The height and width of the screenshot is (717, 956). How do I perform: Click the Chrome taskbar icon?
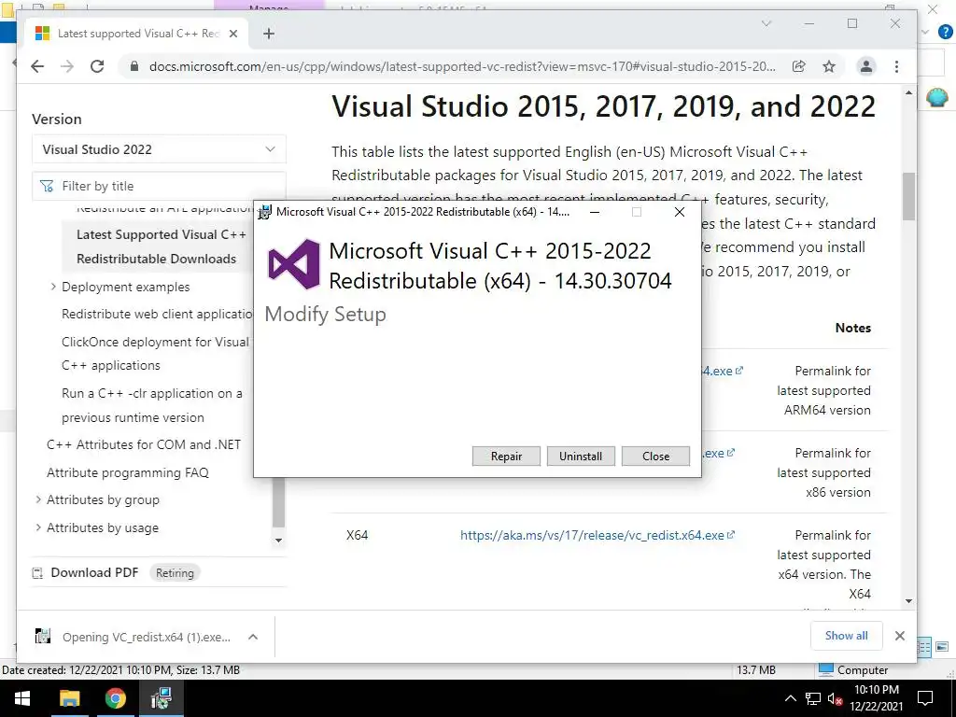[115, 698]
